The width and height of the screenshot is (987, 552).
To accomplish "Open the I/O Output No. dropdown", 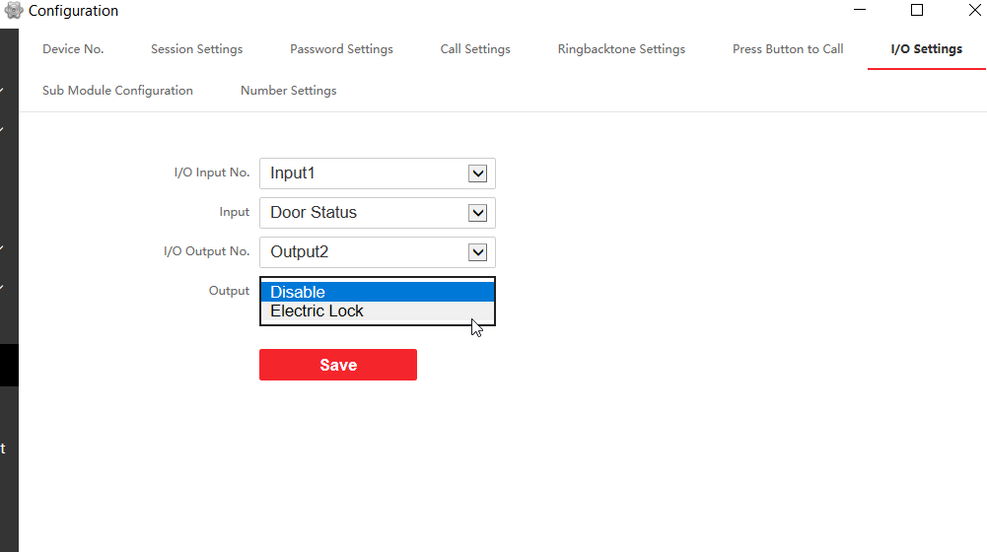I will pyautogui.click(x=477, y=252).
